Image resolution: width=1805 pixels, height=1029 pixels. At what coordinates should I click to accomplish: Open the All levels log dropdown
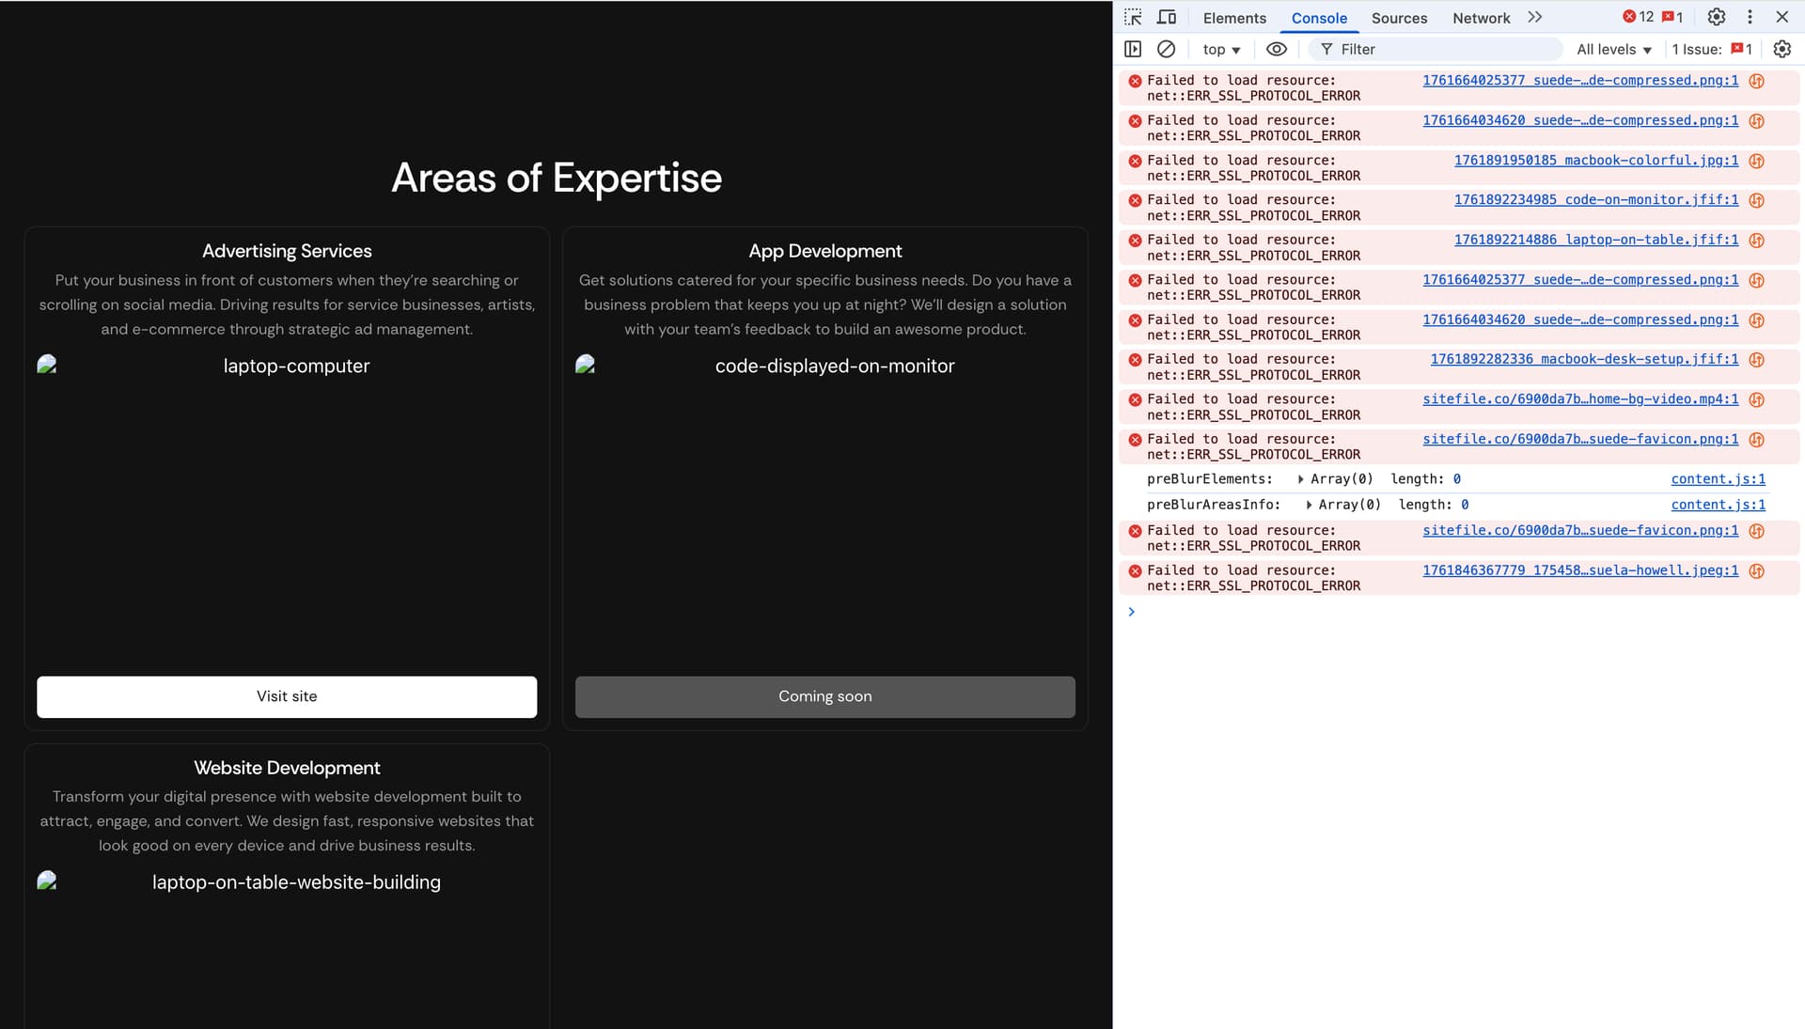pyautogui.click(x=1613, y=49)
